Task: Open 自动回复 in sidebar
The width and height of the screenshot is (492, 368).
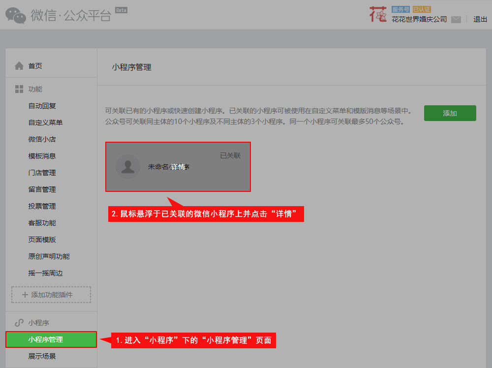Action: click(42, 106)
